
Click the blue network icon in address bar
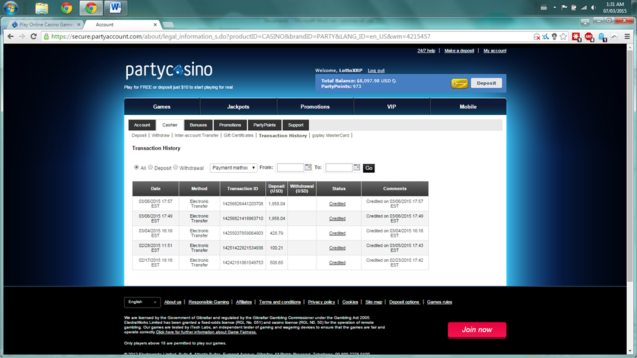[x=545, y=37]
